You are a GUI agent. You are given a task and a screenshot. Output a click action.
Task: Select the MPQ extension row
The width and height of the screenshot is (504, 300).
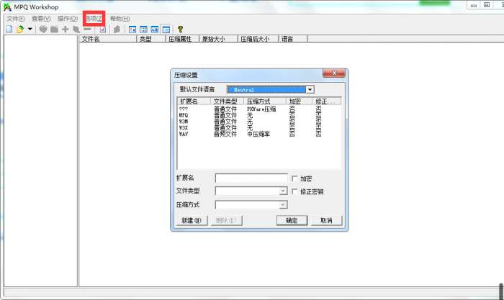pos(258,115)
